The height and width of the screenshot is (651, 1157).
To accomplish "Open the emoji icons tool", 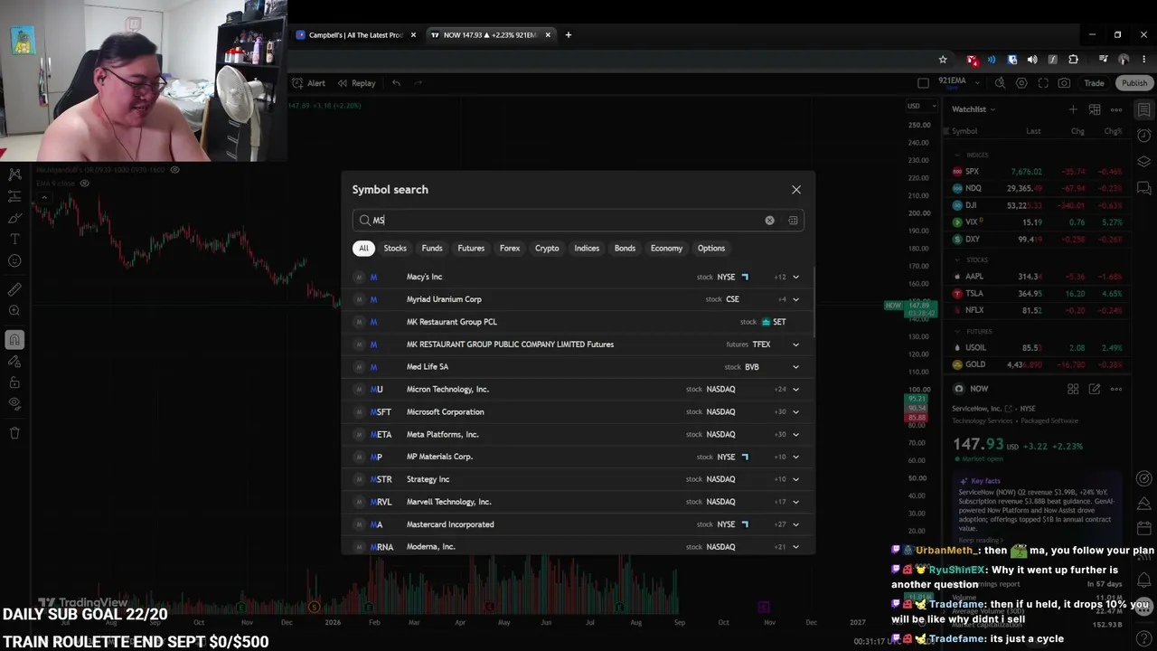I will [14, 261].
